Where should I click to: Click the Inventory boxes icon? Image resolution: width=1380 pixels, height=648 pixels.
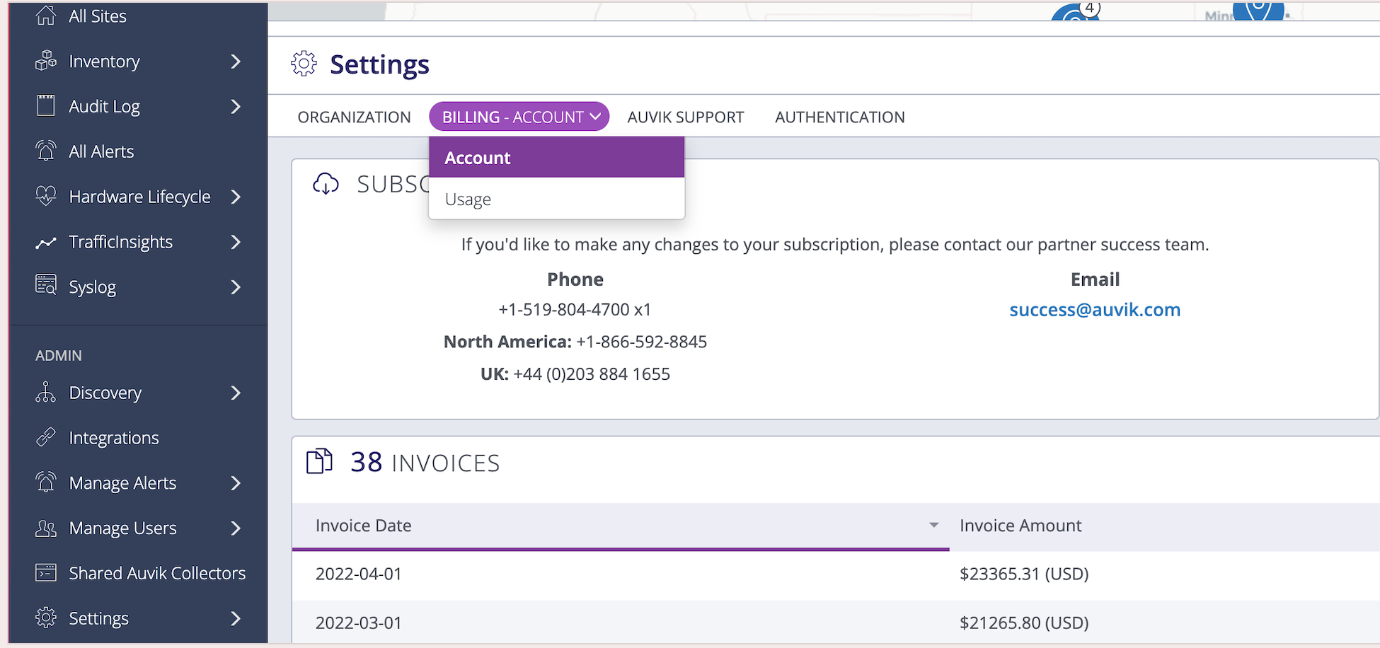tap(46, 61)
